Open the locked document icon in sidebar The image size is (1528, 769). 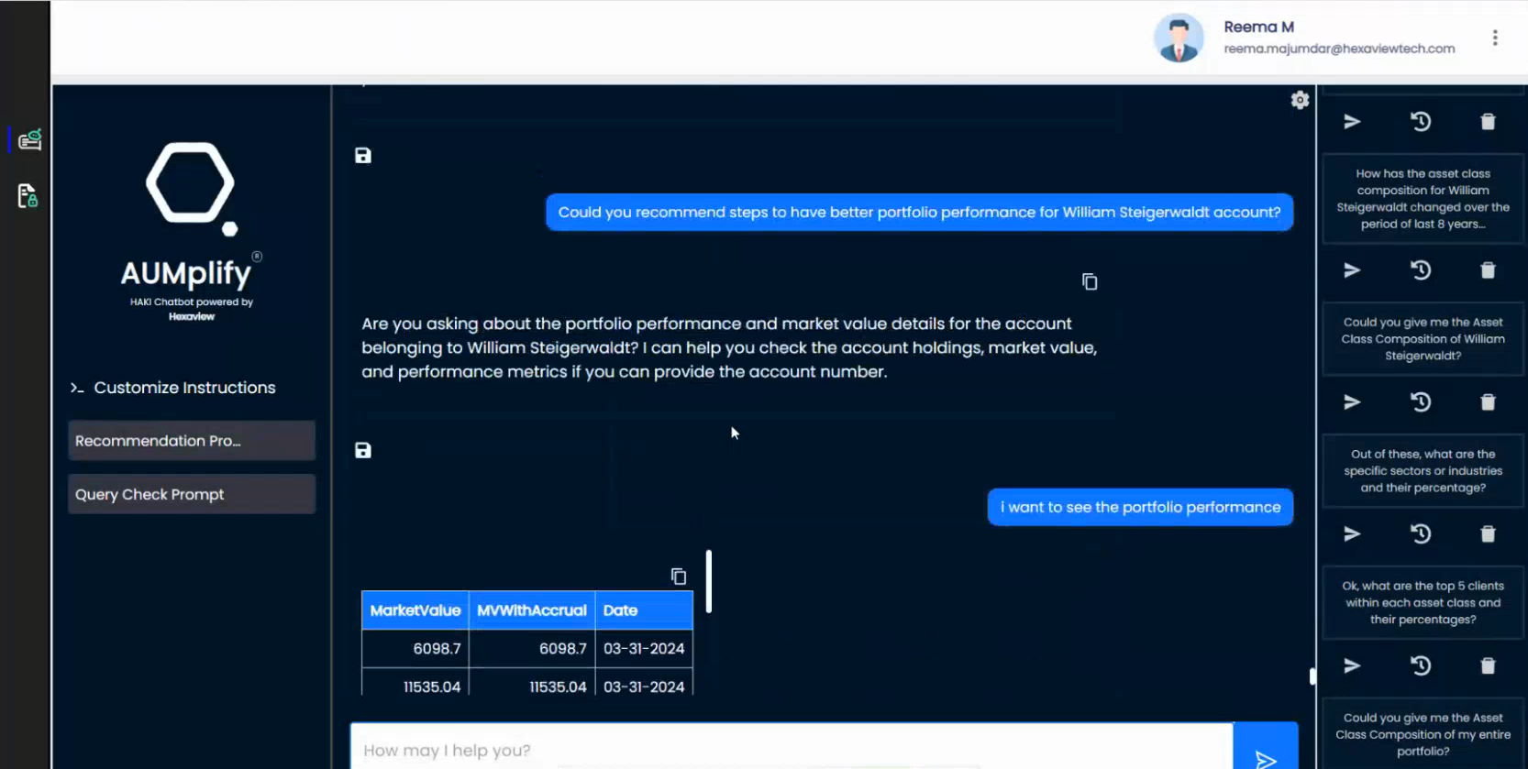coord(28,195)
